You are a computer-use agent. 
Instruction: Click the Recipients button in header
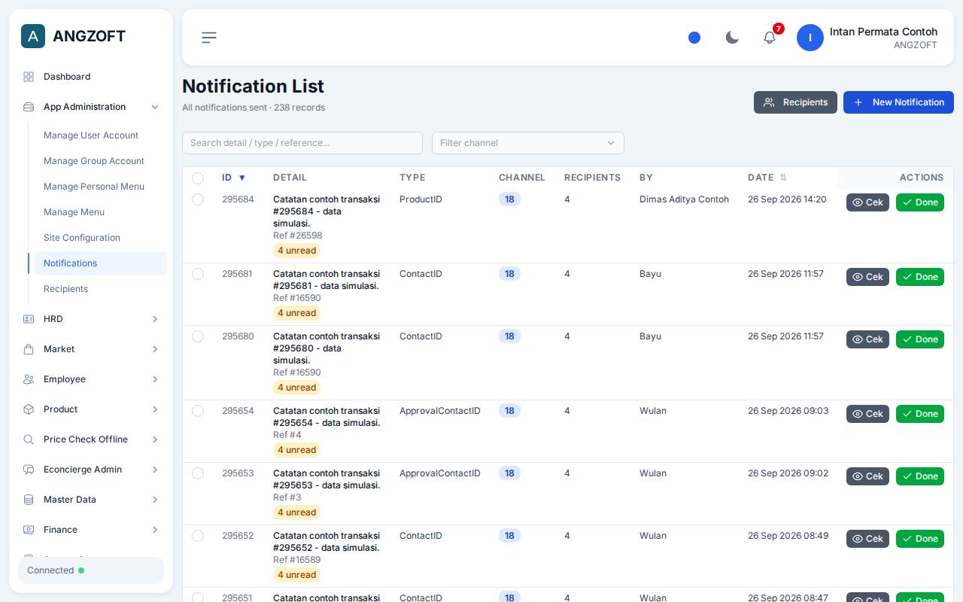pos(795,102)
